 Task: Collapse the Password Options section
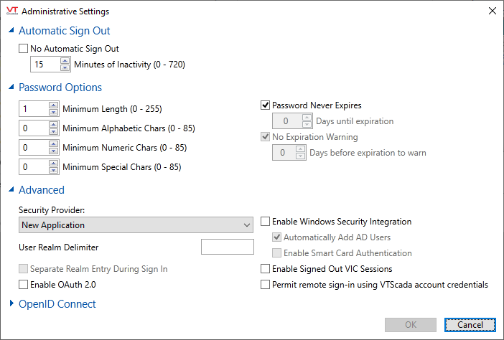11,88
